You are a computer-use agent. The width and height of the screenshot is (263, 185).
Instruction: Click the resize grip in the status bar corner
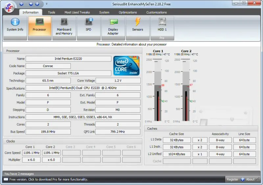pos(258,179)
